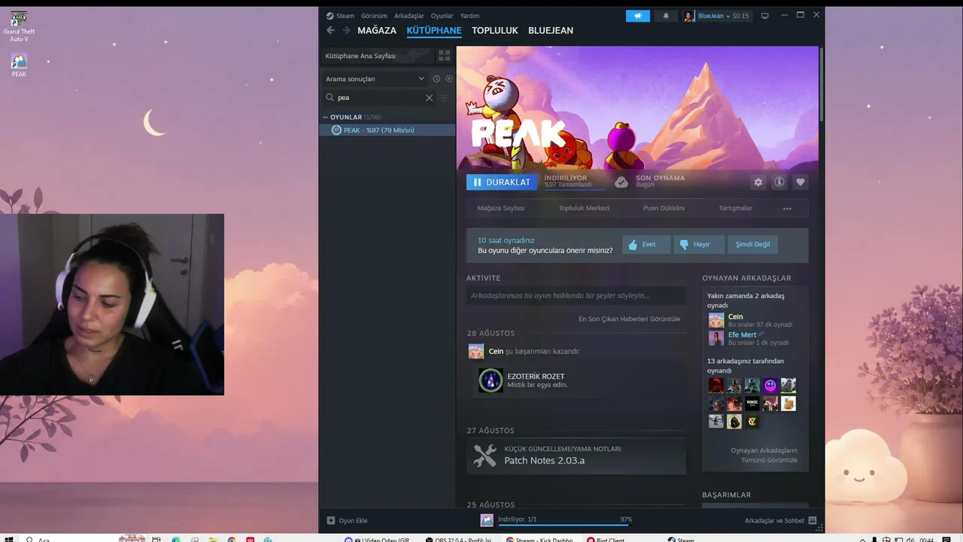The width and height of the screenshot is (963, 542).
Task: Sort library by recent activity clock icon
Action: pos(436,78)
